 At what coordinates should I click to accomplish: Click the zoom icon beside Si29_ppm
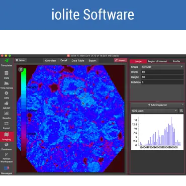click(181, 111)
